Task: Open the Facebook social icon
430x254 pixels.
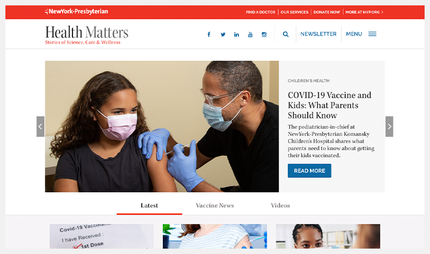Action: click(209, 34)
